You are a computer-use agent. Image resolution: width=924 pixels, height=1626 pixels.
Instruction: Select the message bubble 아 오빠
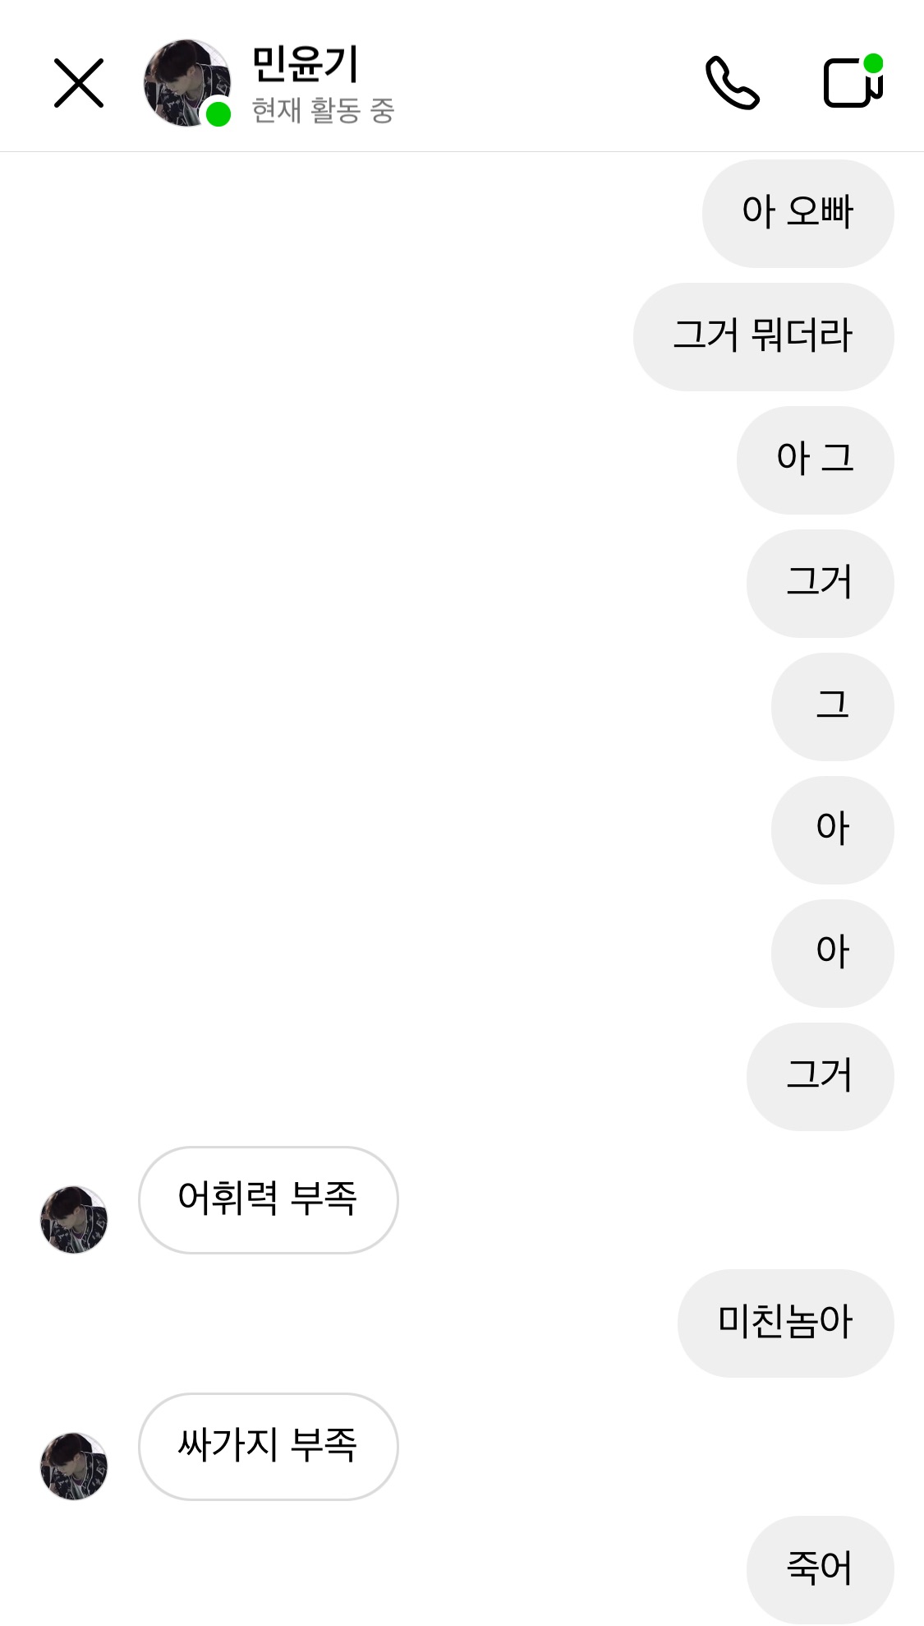(x=798, y=213)
